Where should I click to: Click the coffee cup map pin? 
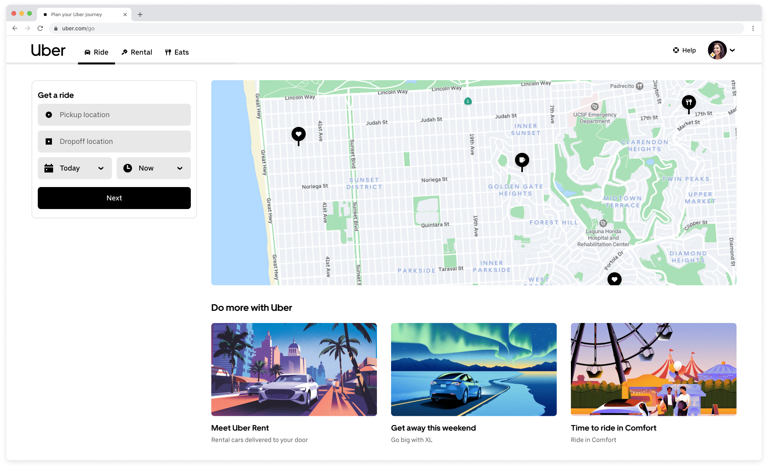tap(522, 160)
